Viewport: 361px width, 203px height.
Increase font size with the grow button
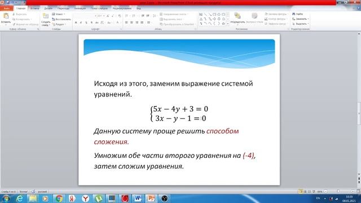coord(108,16)
